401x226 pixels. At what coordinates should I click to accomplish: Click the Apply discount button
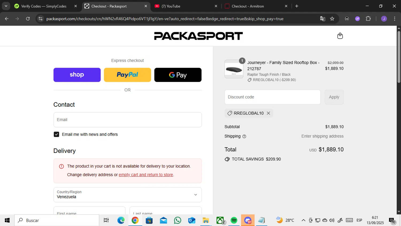[x=334, y=97]
